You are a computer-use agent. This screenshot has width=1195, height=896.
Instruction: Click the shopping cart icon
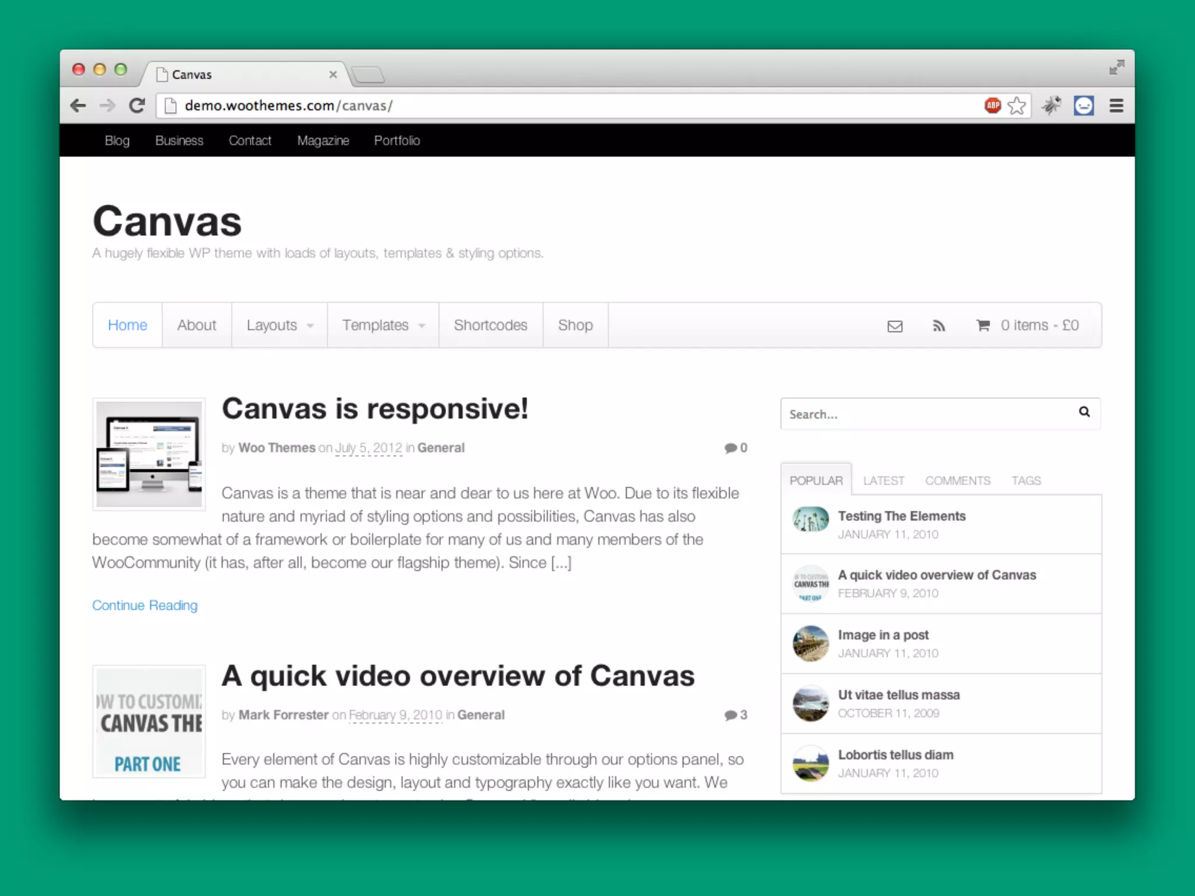pyautogui.click(x=983, y=325)
